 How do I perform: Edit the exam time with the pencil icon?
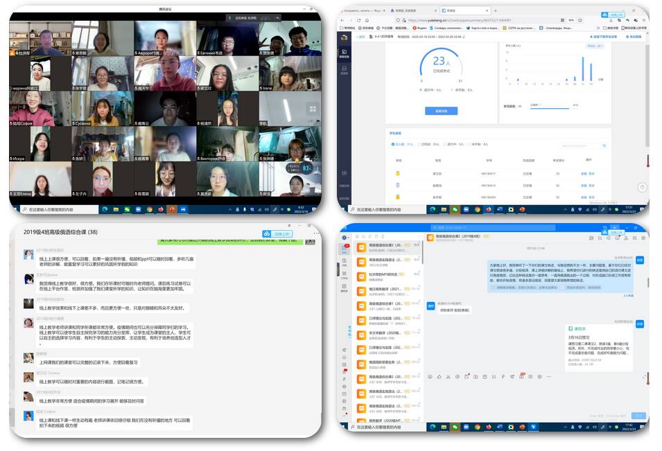click(x=464, y=37)
